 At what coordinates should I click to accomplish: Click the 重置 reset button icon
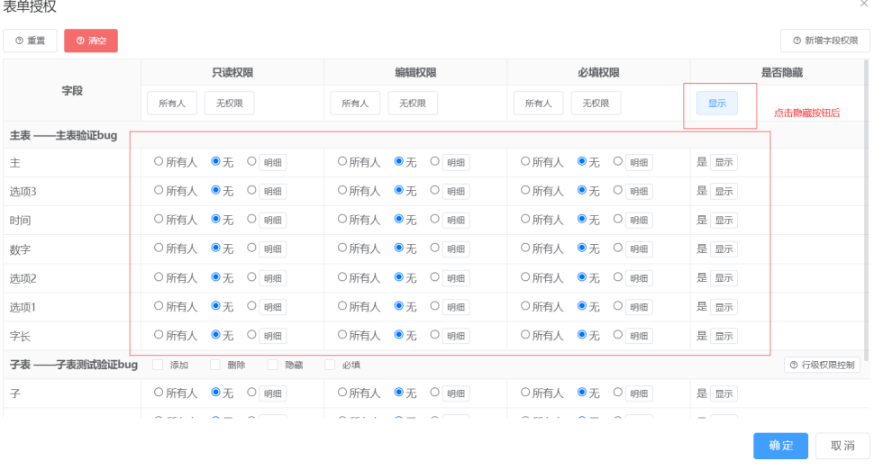[20, 41]
